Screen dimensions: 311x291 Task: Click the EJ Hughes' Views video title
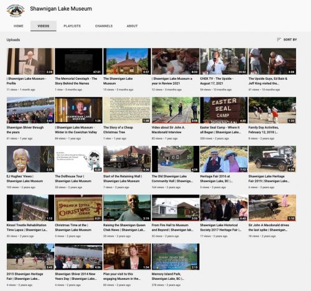(x=25, y=179)
